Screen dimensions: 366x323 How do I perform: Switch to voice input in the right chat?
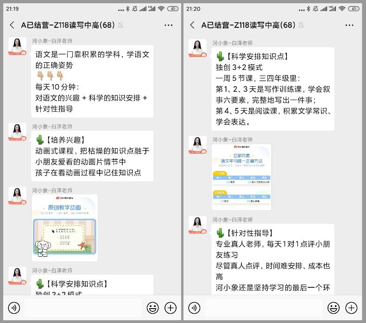click(x=195, y=308)
